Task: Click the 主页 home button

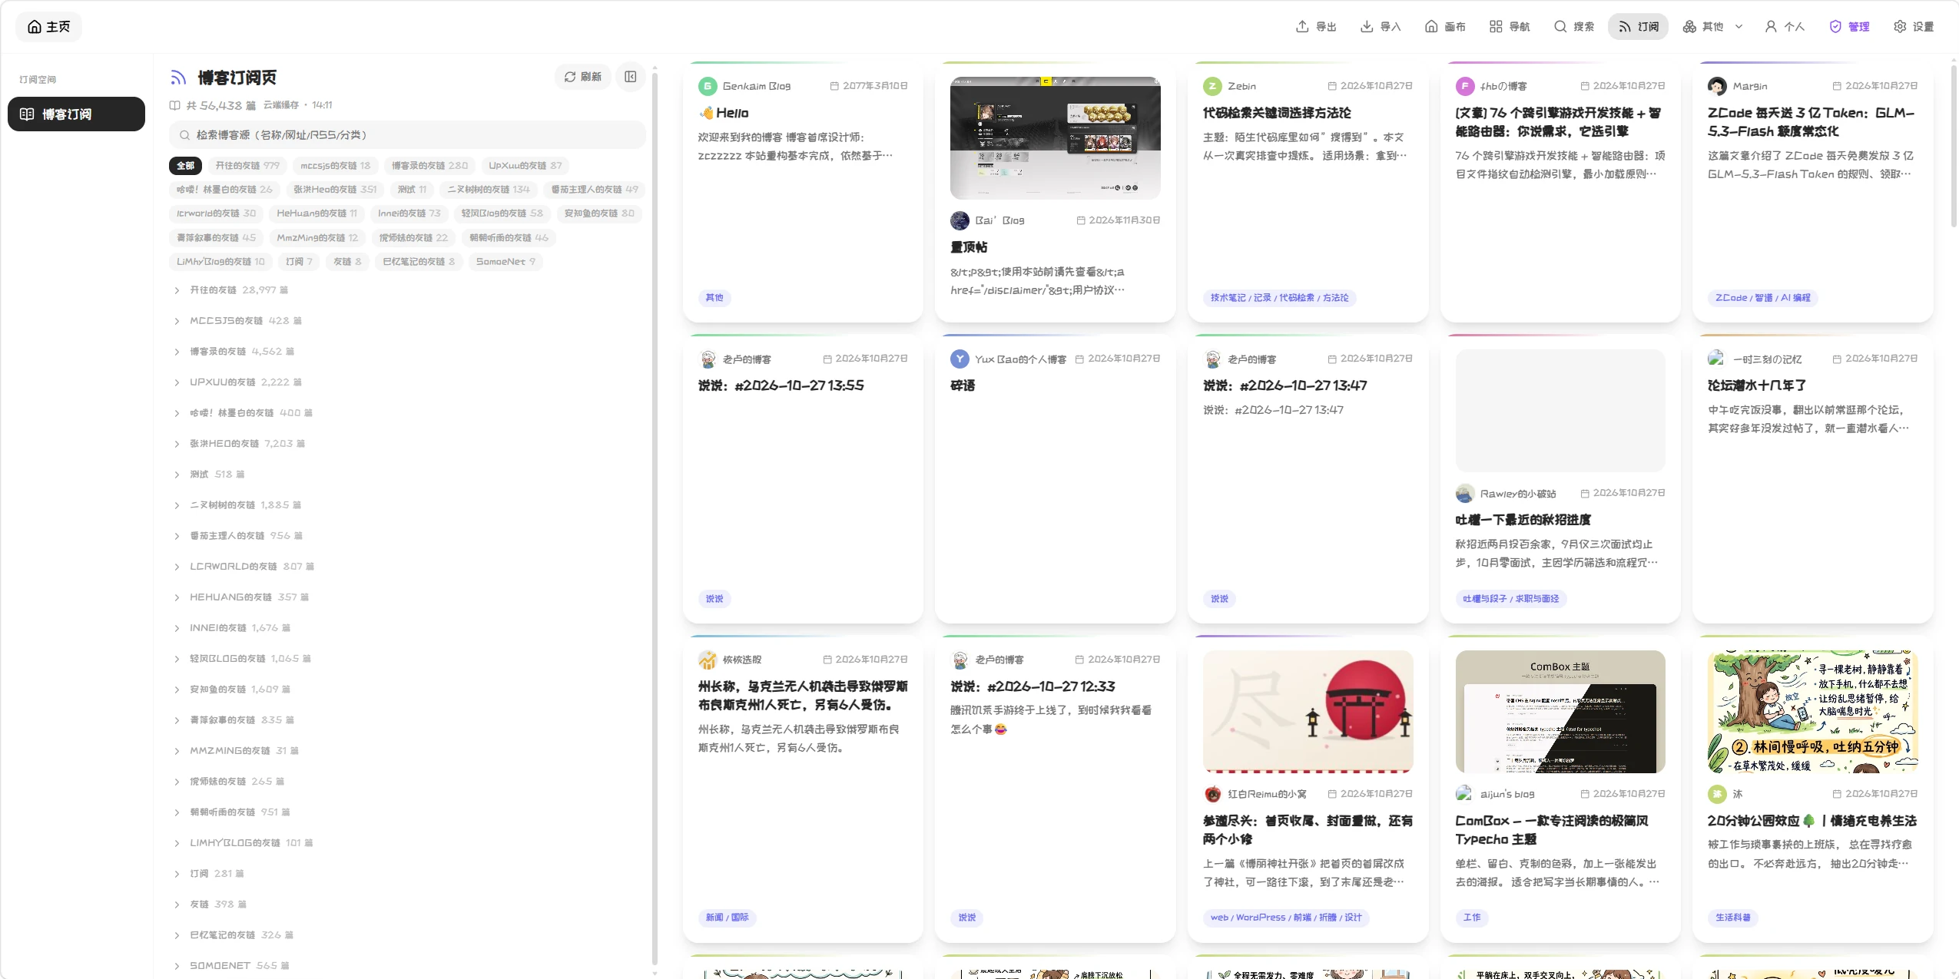Action: [x=48, y=27]
